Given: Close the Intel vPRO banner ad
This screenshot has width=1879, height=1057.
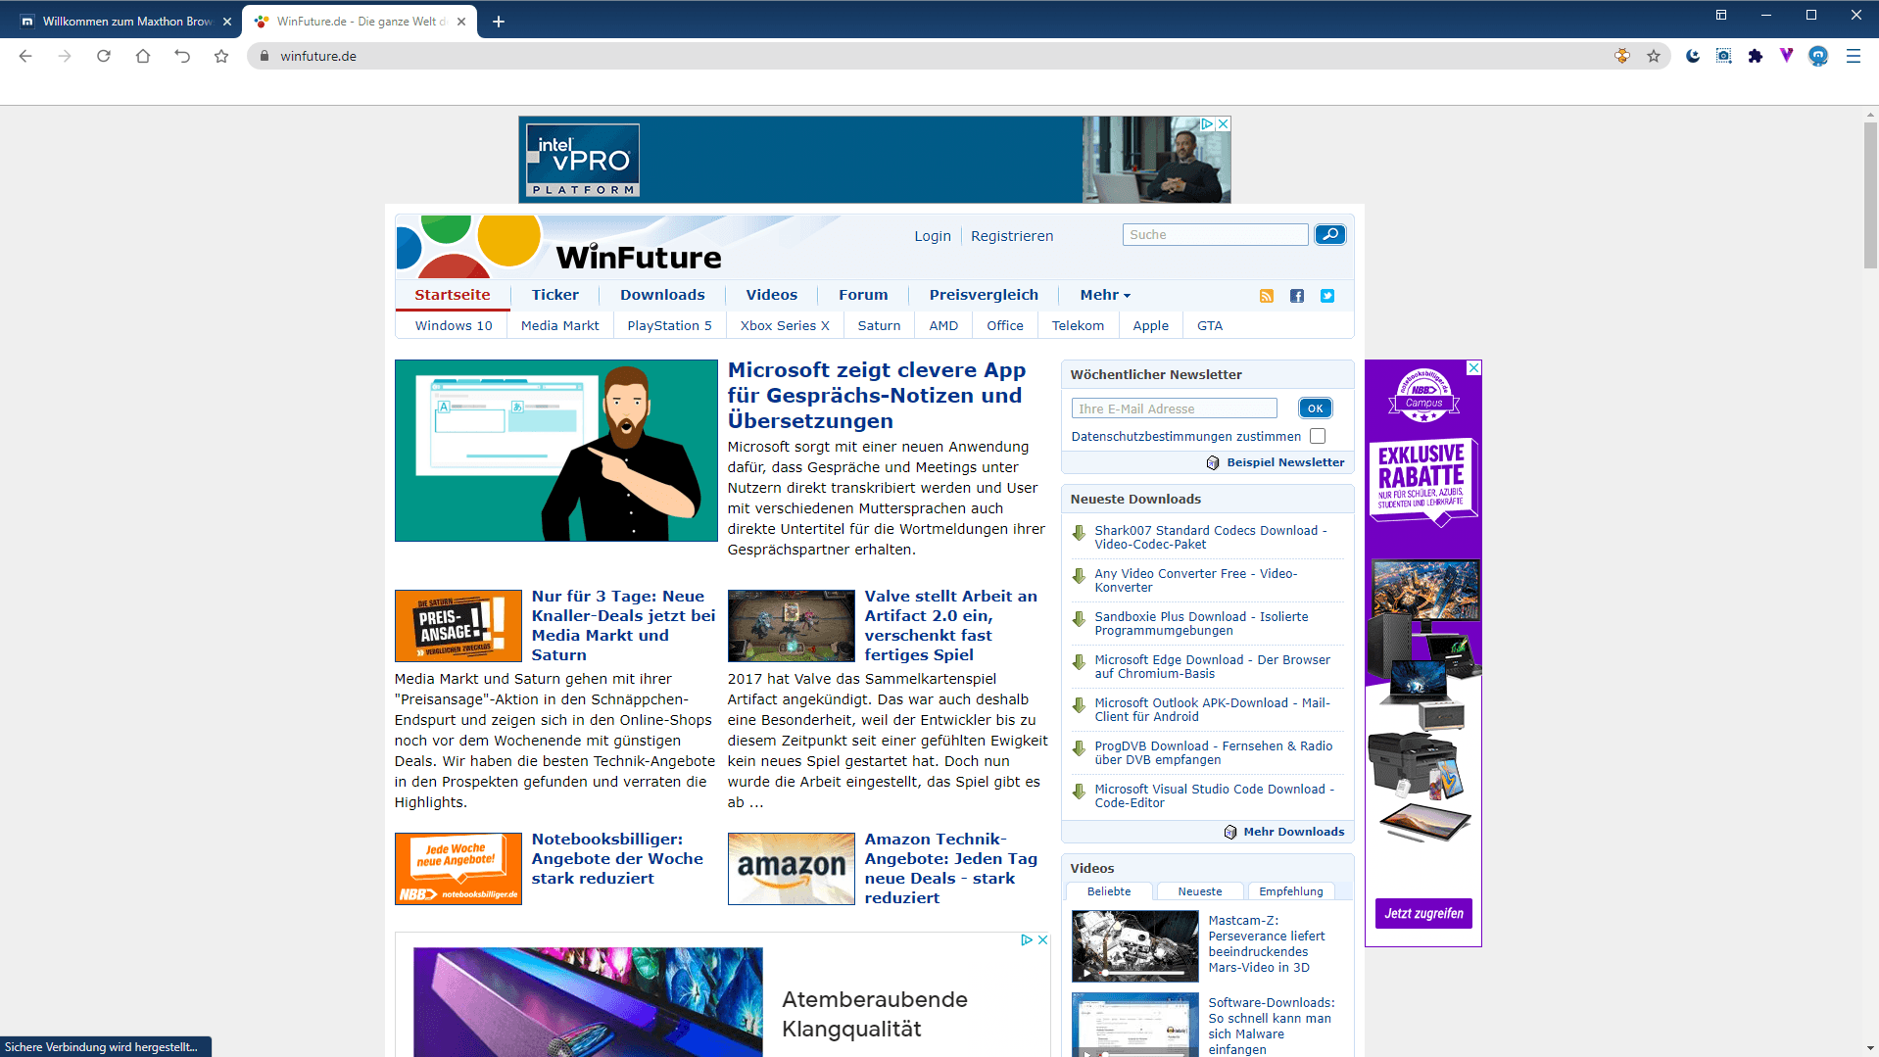Looking at the screenshot, I should 1224,124.
